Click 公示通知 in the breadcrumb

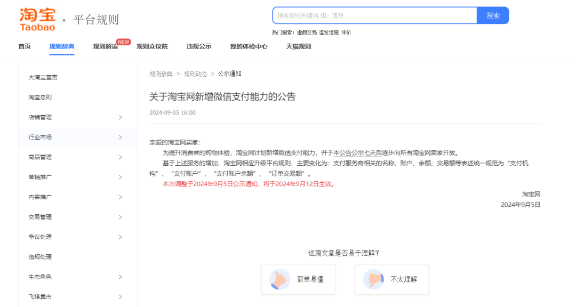click(x=229, y=74)
